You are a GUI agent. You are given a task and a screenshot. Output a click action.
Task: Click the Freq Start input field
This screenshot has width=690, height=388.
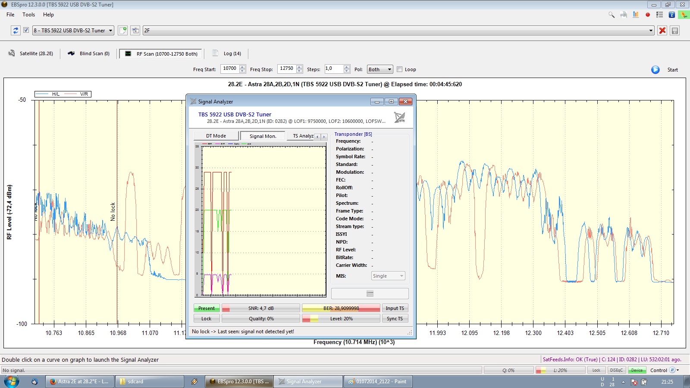coord(229,69)
